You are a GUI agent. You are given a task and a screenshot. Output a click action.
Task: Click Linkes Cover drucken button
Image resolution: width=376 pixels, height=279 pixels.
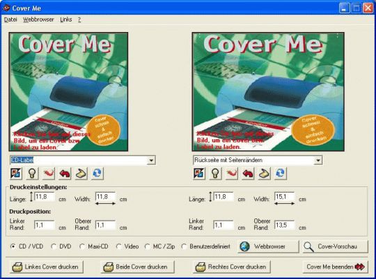click(x=47, y=266)
